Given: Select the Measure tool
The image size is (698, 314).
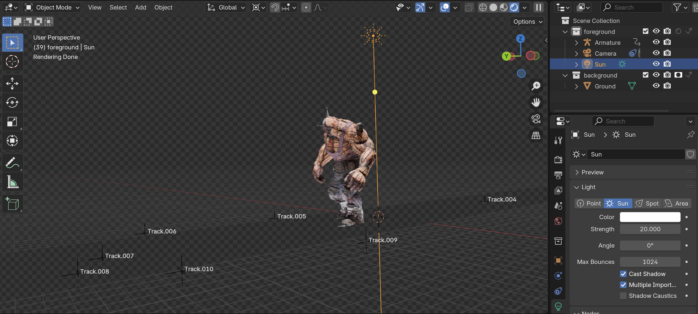Looking at the screenshot, I should [x=12, y=182].
